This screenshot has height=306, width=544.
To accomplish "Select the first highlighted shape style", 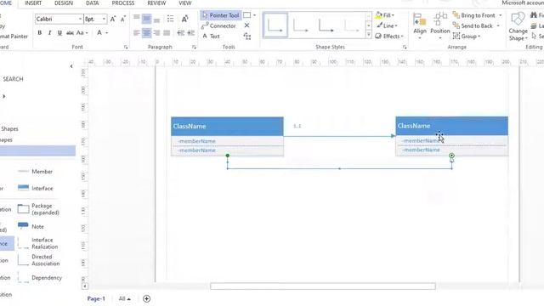I will pos(275,25).
